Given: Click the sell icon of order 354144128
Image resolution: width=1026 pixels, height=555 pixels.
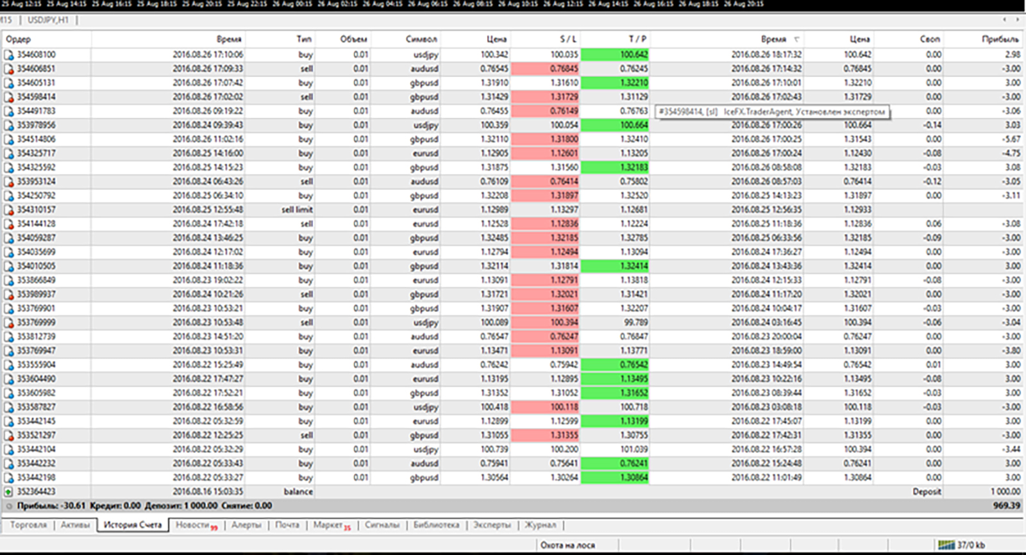Looking at the screenshot, I should (x=9, y=224).
